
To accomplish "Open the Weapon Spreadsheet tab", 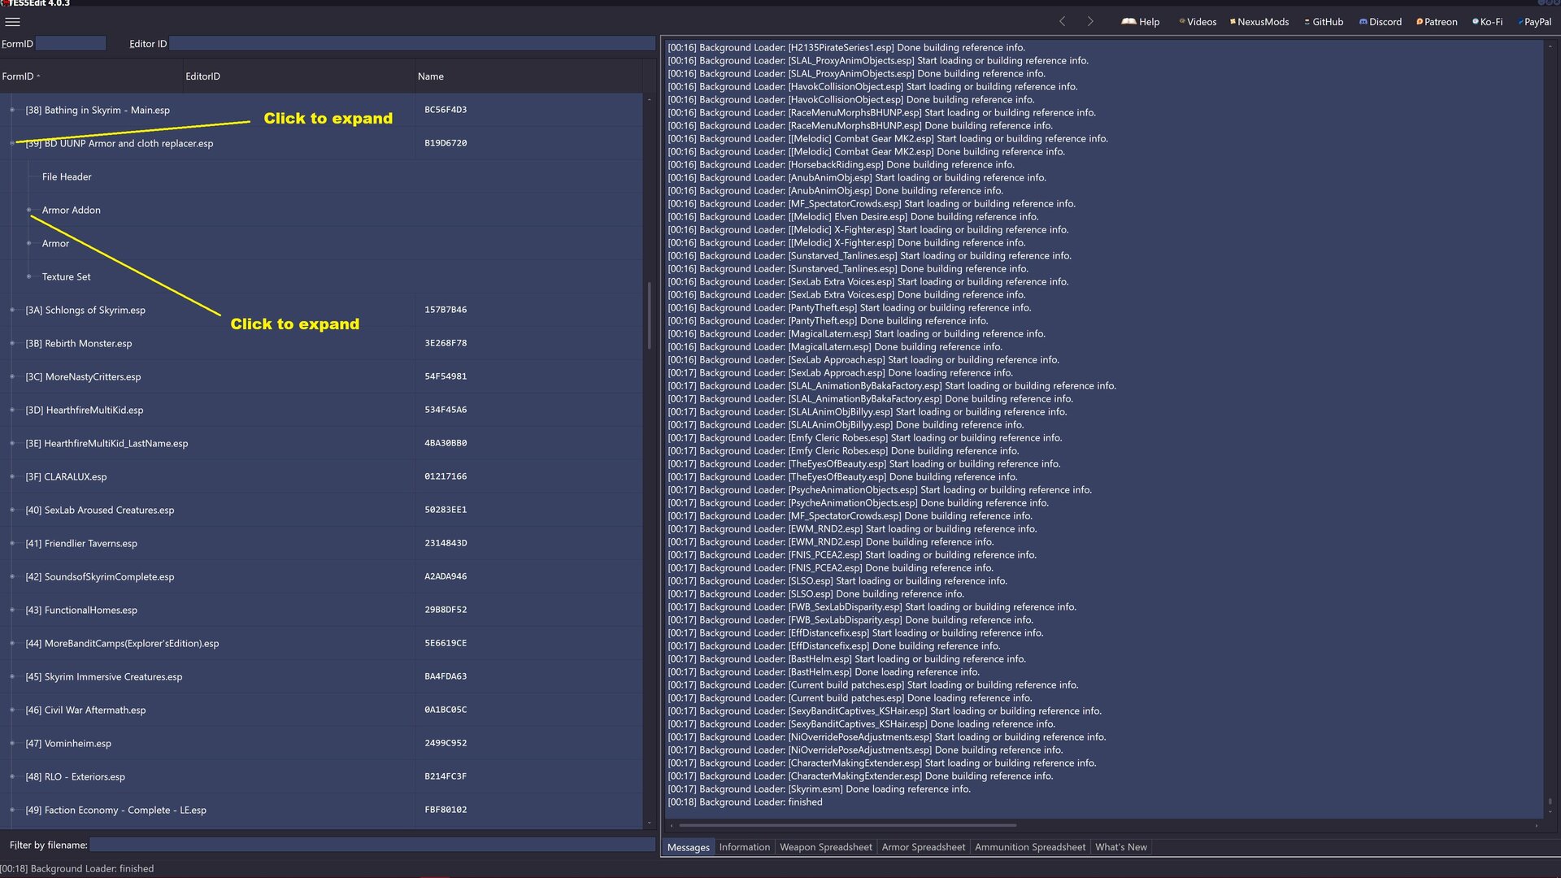I will 825,847.
